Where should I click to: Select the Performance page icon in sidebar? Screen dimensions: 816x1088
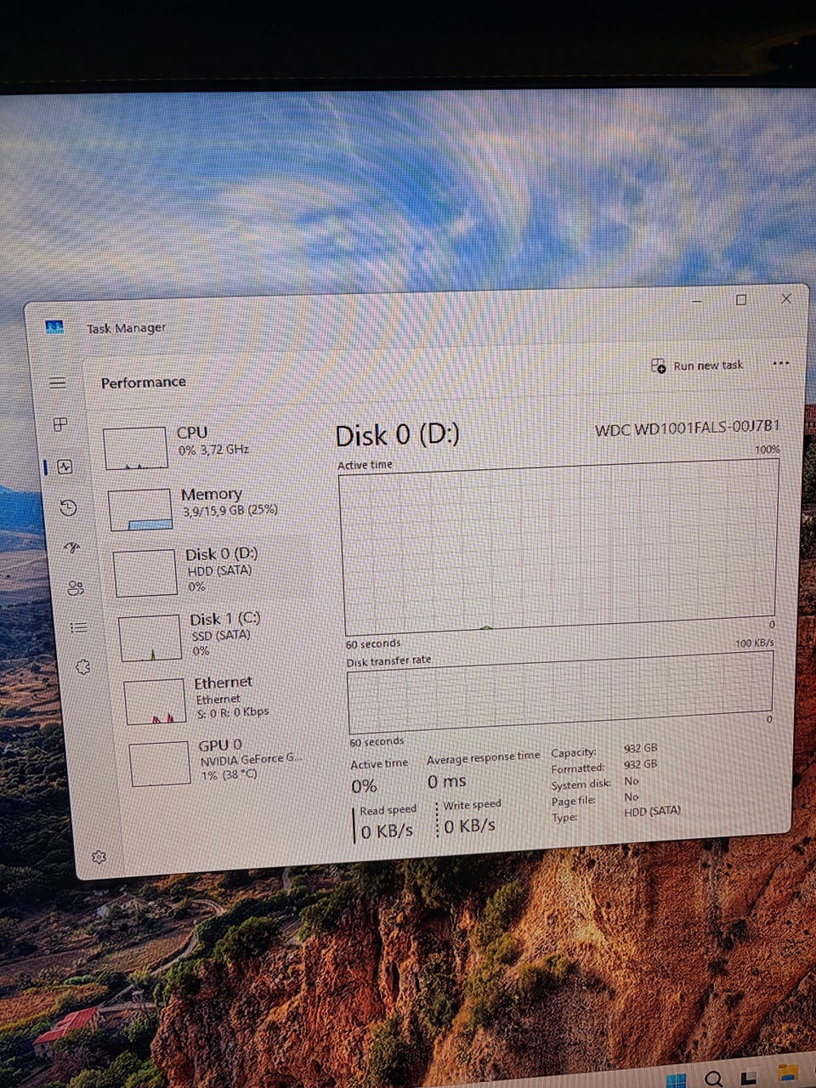pos(65,466)
